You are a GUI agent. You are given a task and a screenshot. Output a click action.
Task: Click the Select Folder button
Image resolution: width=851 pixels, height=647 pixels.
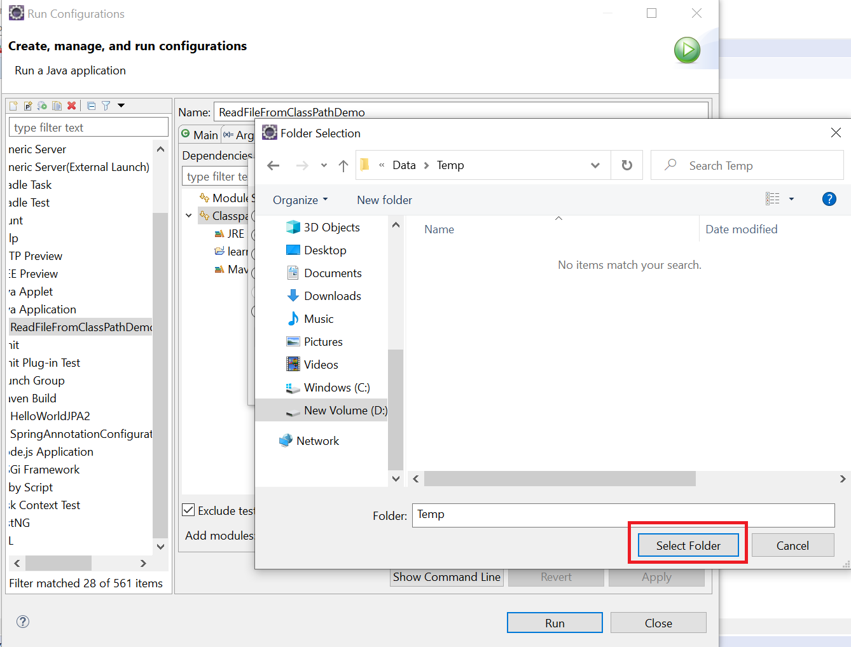tap(688, 545)
